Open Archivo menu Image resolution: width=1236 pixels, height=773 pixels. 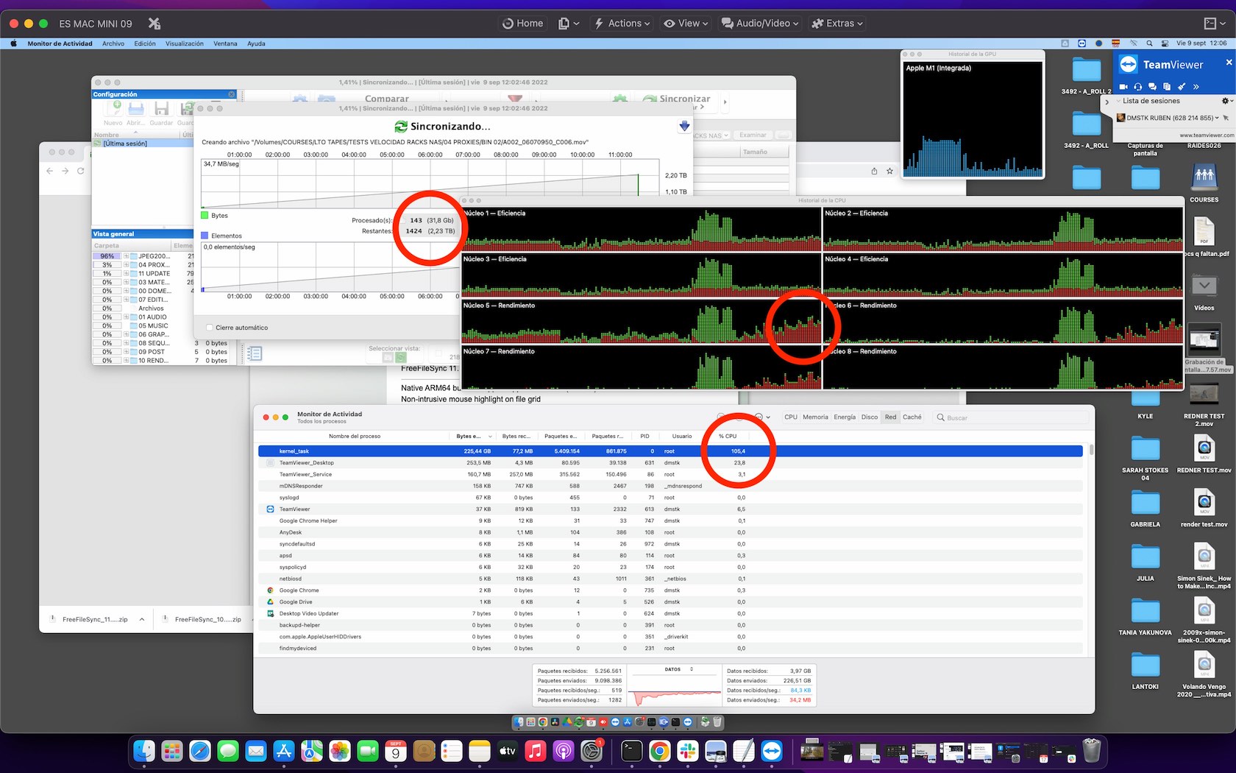[x=113, y=43]
